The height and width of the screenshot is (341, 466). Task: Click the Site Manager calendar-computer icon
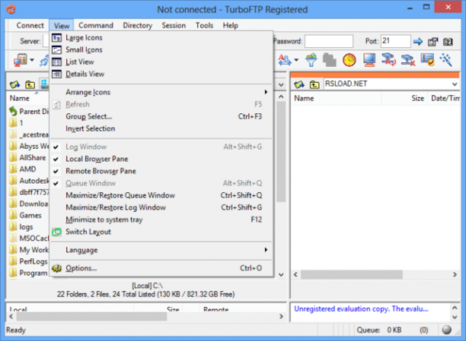pyautogui.click(x=21, y=60)
